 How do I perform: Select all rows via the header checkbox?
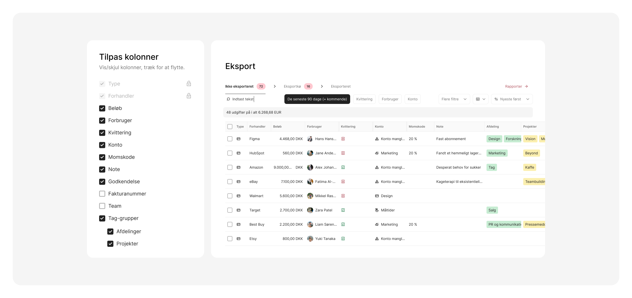click(230, 126)
